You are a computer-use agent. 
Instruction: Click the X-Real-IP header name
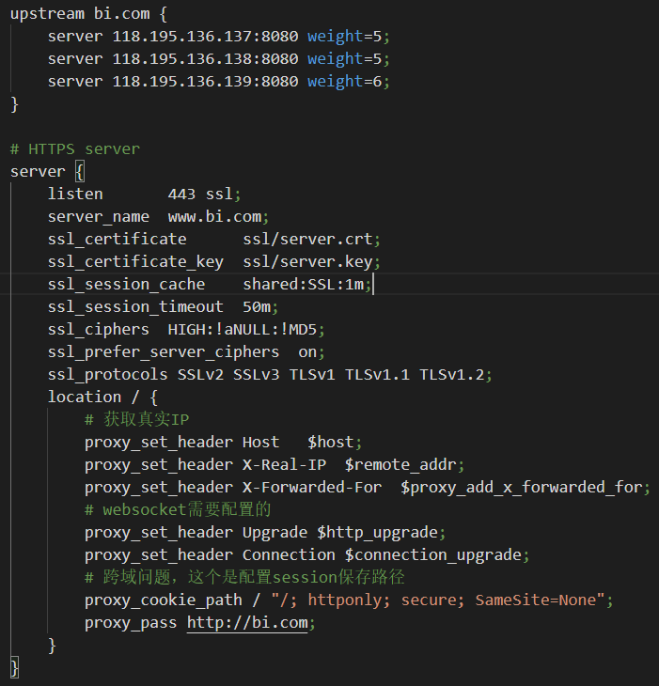point(284,464)
